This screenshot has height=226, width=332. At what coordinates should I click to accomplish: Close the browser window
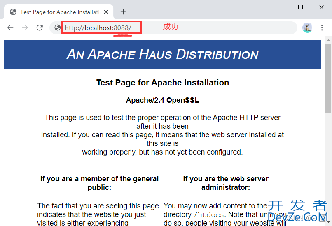321,7
